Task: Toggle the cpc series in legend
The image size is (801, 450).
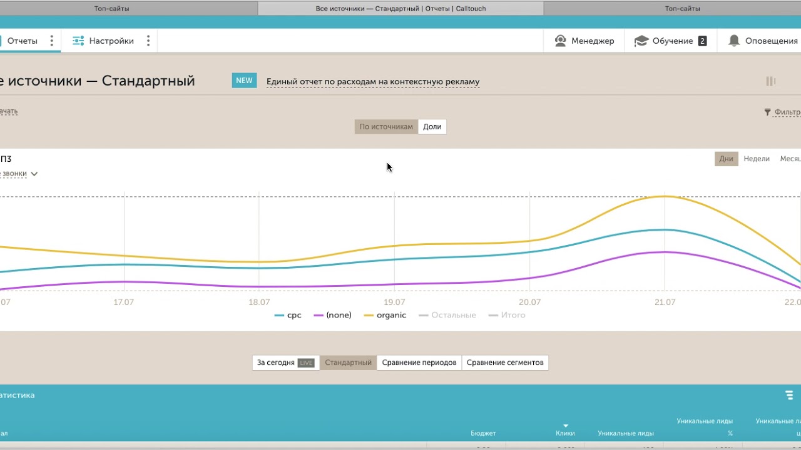Action: coord(288,315)
